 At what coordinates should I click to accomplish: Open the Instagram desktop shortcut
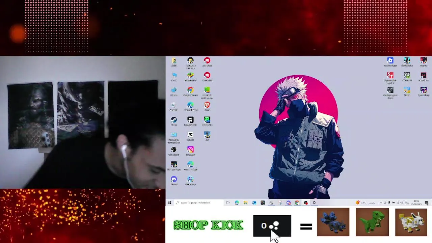tap(190, 151)
